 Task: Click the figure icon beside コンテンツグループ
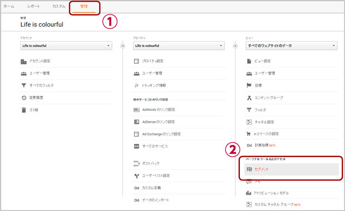pyautogui.click(x=249, y=98)
